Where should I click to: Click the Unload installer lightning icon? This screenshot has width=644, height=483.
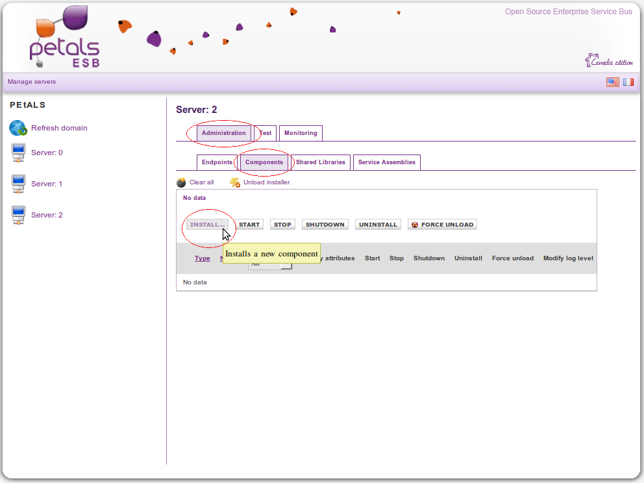pyautogui.click(x=235, y=182)
